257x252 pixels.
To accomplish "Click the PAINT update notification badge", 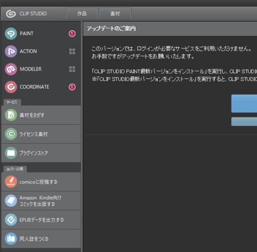I will click(72, 34).
